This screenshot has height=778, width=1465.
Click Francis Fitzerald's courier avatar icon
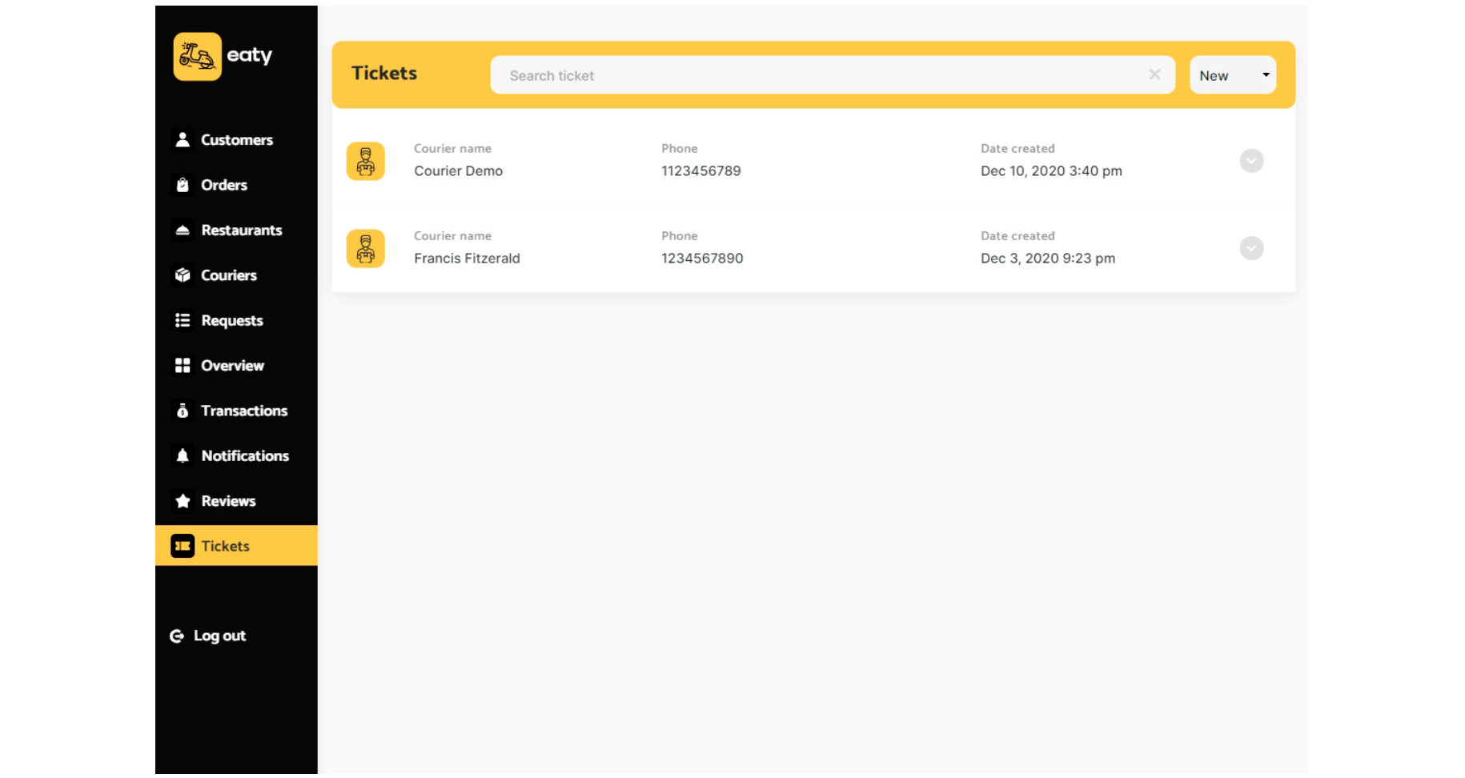[366, 248]
